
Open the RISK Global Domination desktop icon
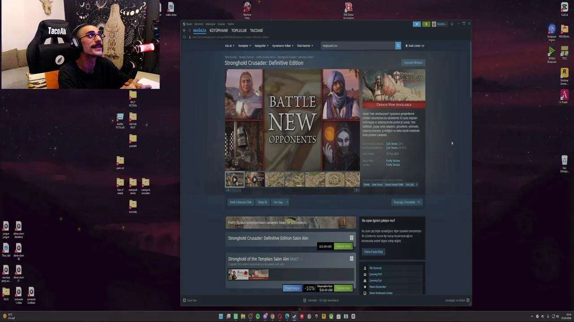click(x=348, y=11)
